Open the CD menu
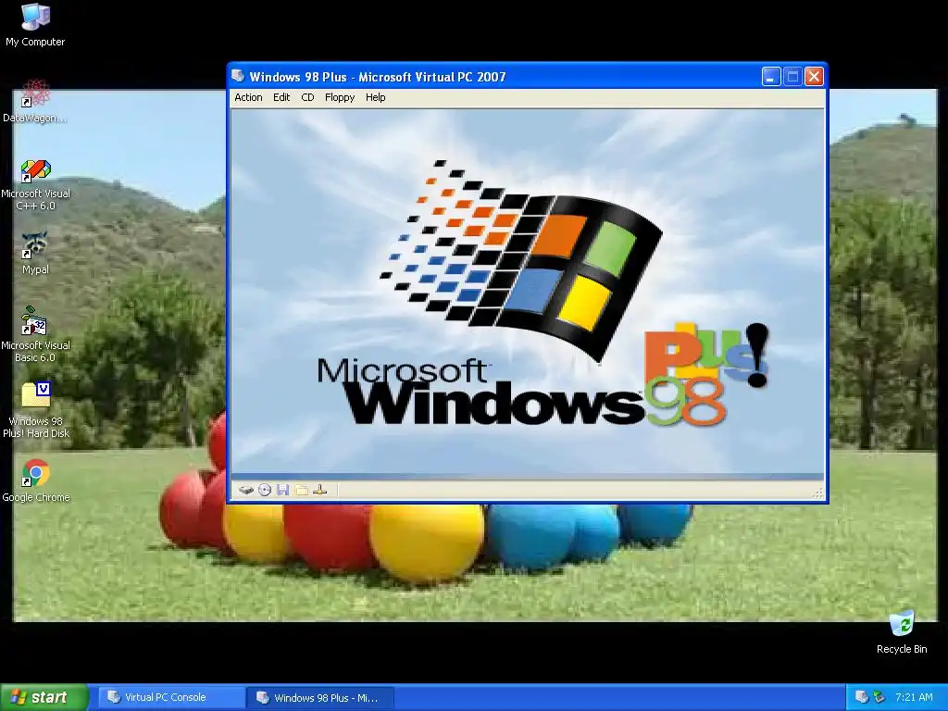 click(x=307, y=97)
